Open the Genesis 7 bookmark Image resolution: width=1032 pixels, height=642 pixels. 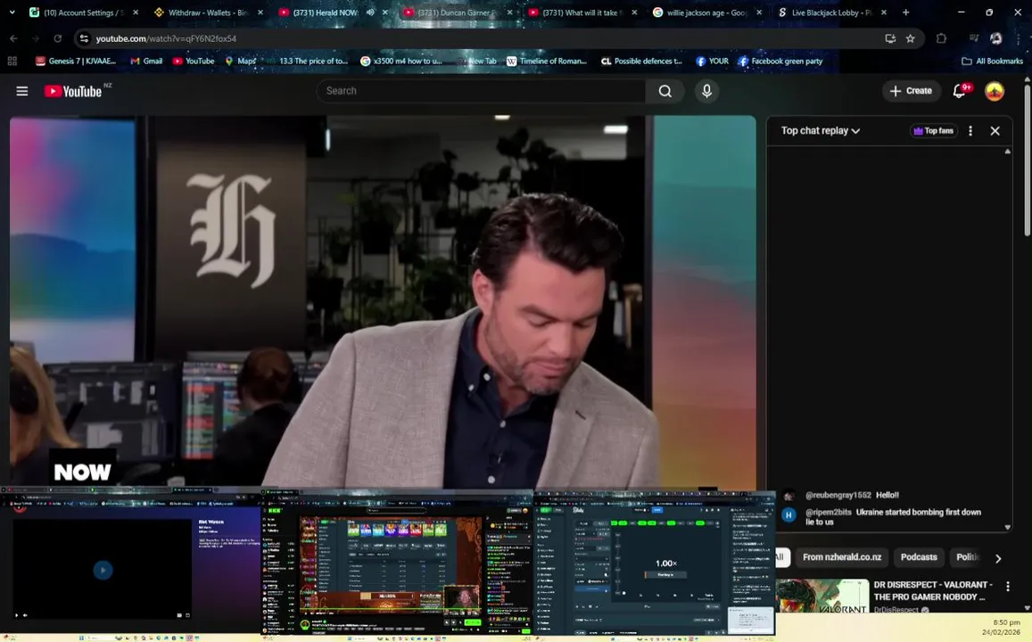coord(76,62)
